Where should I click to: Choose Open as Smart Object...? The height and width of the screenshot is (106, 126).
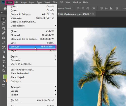[x=32, y=22]
